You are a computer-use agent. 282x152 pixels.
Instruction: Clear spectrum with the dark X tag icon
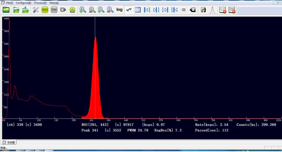coord(63,10)
